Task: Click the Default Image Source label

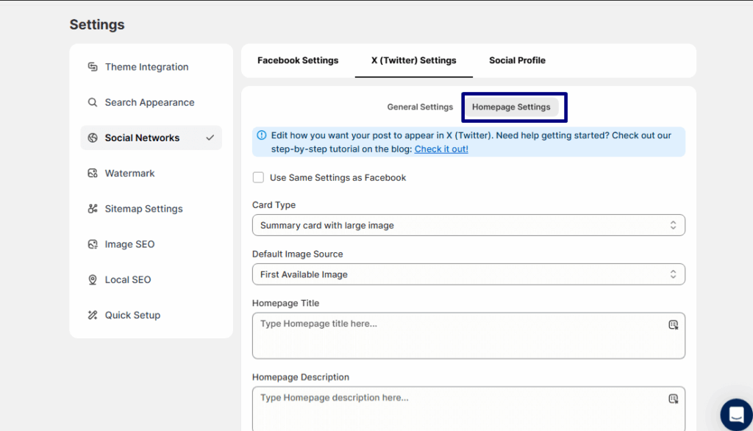Action: 298,254
